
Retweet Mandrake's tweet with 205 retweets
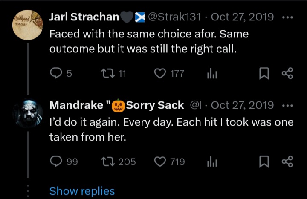pos(108,162)
